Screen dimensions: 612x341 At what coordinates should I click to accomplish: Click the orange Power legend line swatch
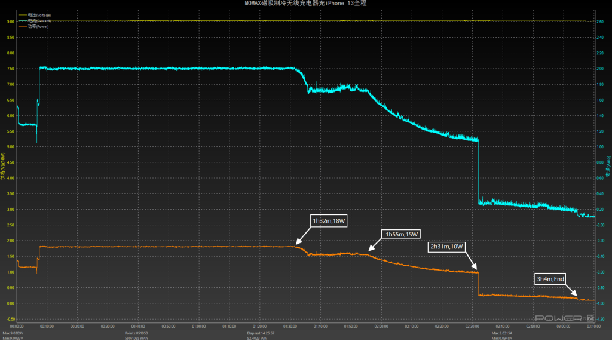point(23,26)
